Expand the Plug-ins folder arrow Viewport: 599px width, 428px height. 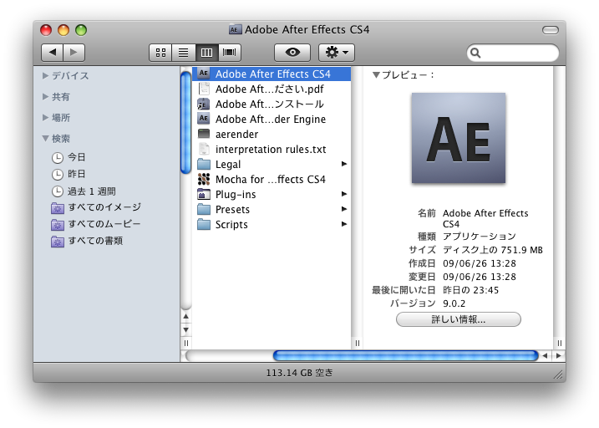tap(344, 194)
